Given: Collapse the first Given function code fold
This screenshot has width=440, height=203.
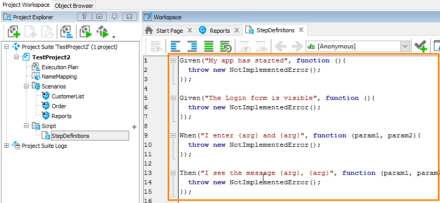Looking at the screenshot, I should click(173, 60).
